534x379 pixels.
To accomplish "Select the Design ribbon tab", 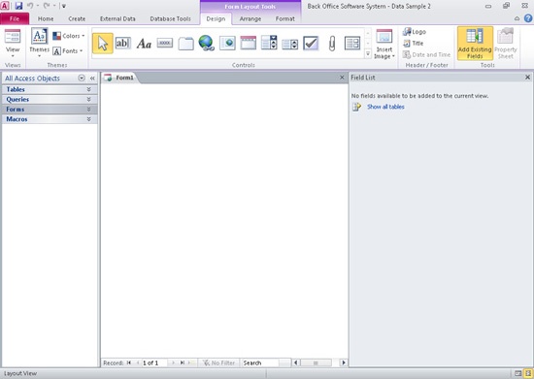I will point(216,19).
